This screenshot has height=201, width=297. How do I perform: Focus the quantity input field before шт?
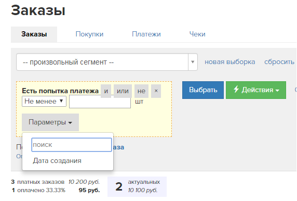point(100,102)
